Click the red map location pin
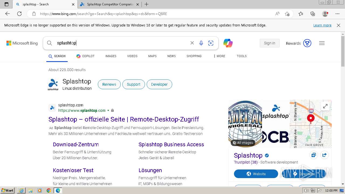345x194 pixels. (x=311, y=119)
